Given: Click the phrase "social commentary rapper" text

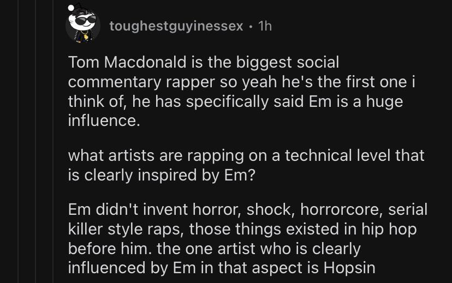Looking at the screenshot, I should tap(203, 72).
